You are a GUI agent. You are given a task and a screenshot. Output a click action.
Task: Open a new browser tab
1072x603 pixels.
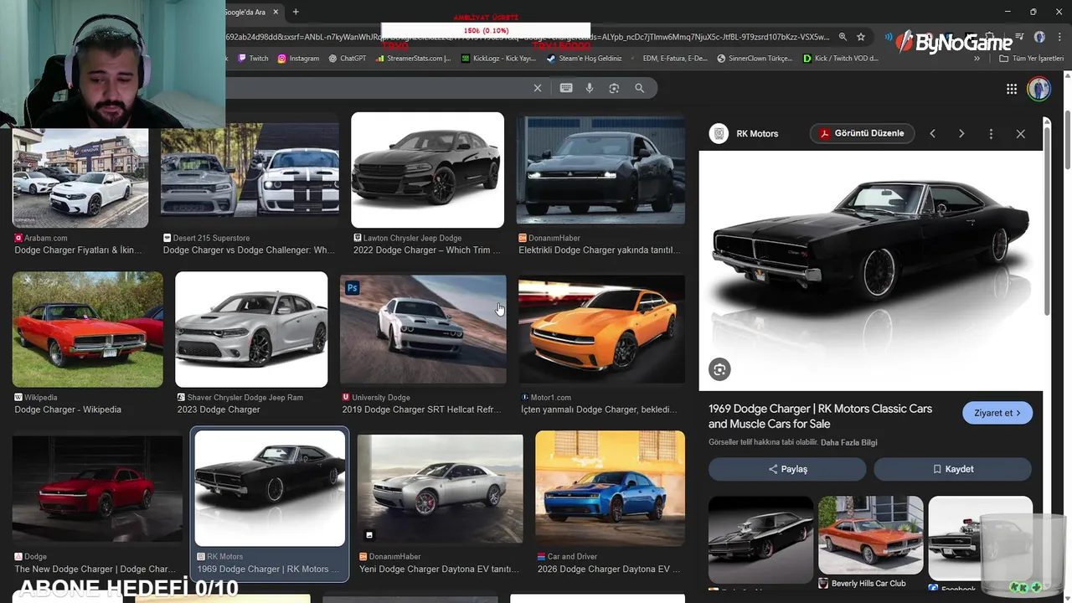(x=296, y=12)
